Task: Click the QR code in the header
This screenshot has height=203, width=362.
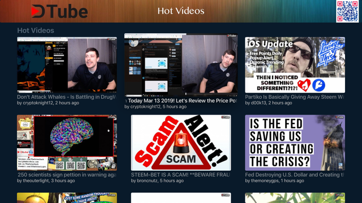Action: 347,11
